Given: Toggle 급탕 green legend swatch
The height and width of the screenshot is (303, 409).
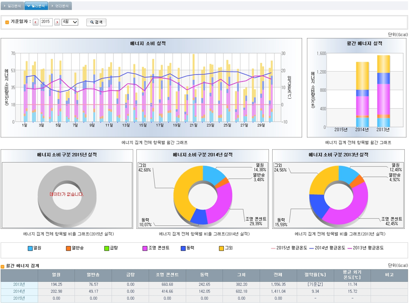Looking at the screenshot, I should [x=107, y=249].
